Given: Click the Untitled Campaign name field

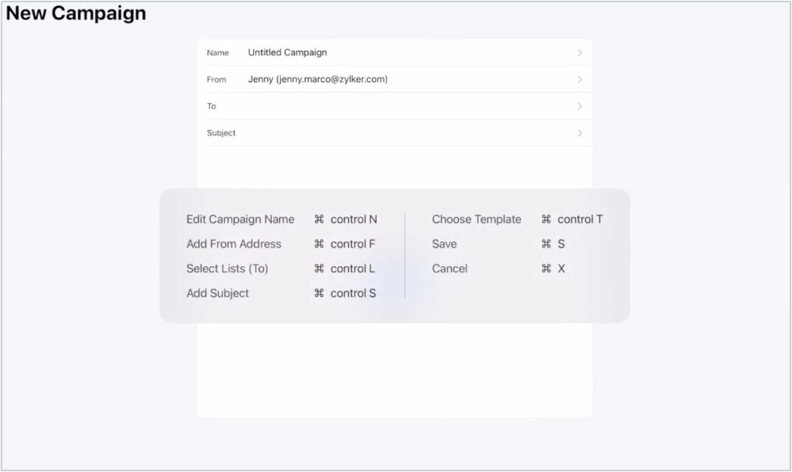Looking at the screenshot, I should point(288,53).
